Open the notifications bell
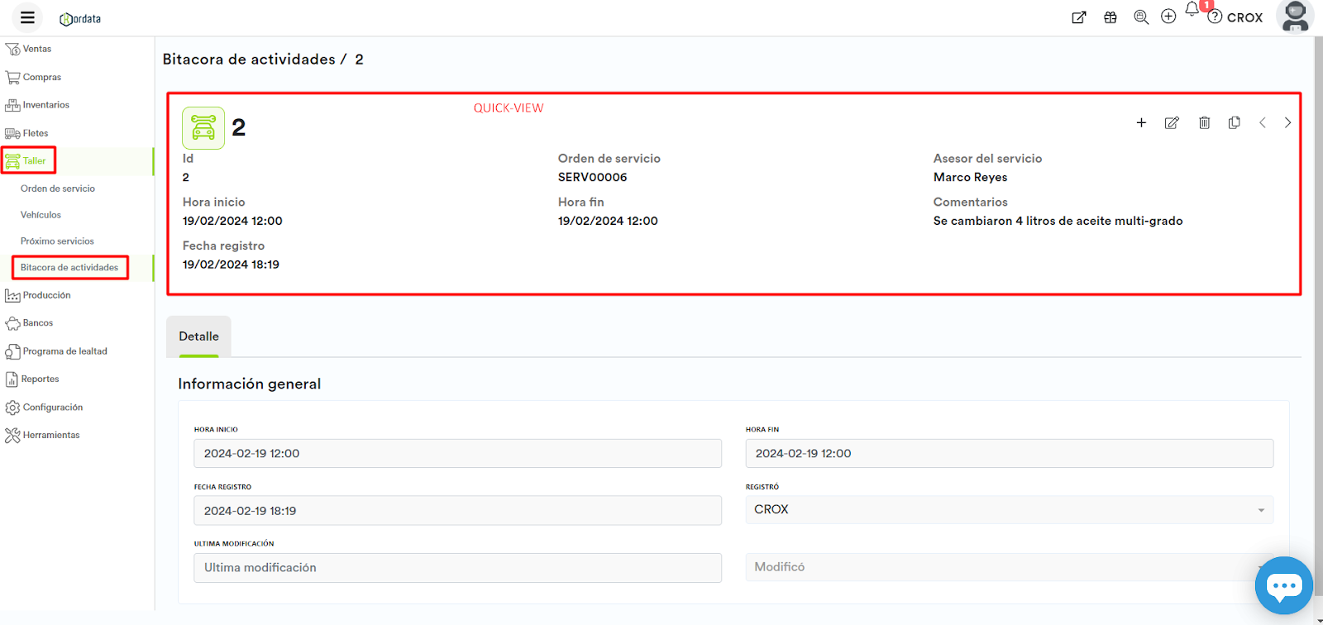The image size is (1323, 625). point(1192,10)
